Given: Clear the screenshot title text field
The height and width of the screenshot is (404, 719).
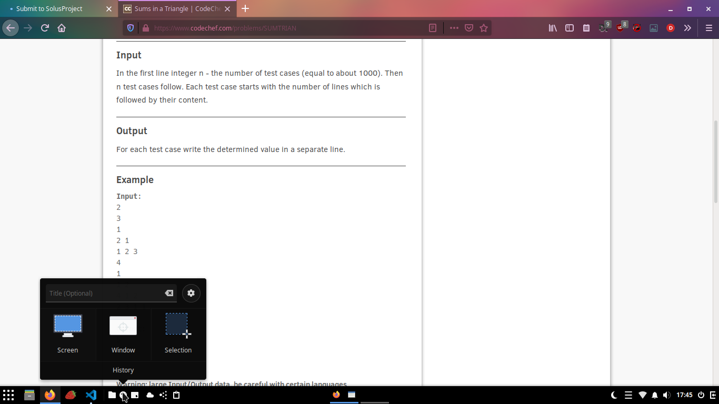Looking at the screenshot, I should pyautogui.click(x=169, y=293).
